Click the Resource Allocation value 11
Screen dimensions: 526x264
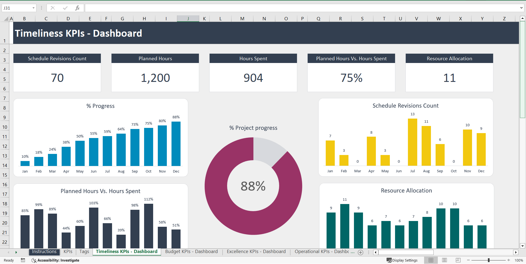[449, 78]
